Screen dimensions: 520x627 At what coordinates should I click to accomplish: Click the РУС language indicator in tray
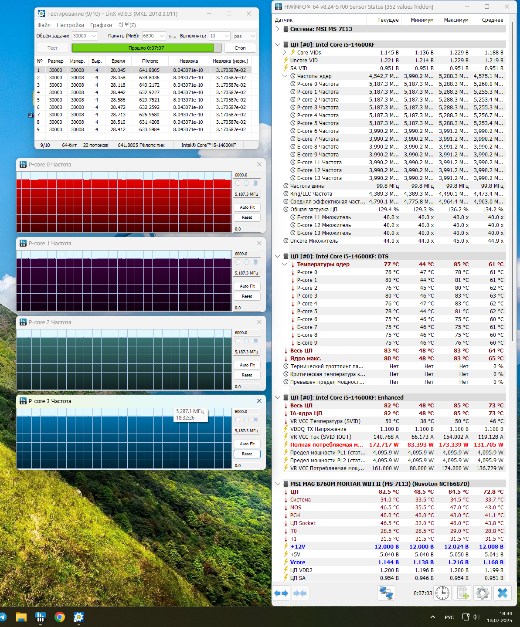click(449, 617)
